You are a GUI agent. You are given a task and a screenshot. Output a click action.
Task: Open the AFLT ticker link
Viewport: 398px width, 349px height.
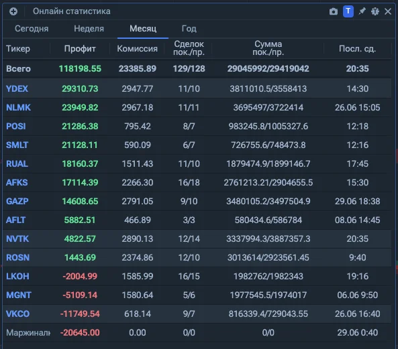pyautogui.click(x=15, y=220)
